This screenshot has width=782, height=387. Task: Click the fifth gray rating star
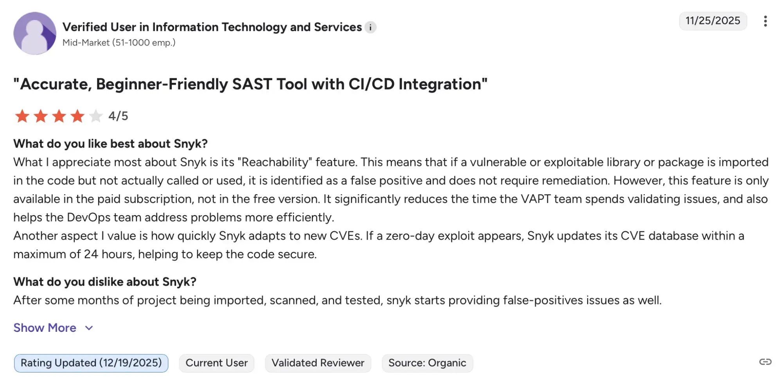pos(96,116)
